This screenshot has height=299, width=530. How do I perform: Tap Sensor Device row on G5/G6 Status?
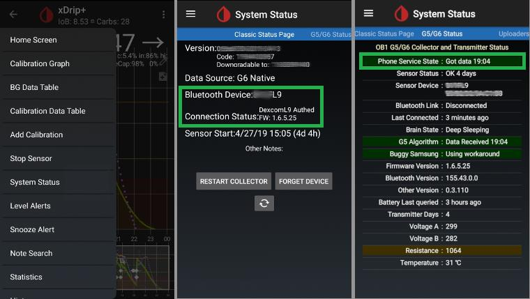pos(441,89)
